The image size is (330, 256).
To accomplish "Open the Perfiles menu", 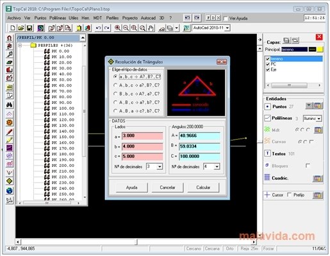I will click(x=112, y=18).
